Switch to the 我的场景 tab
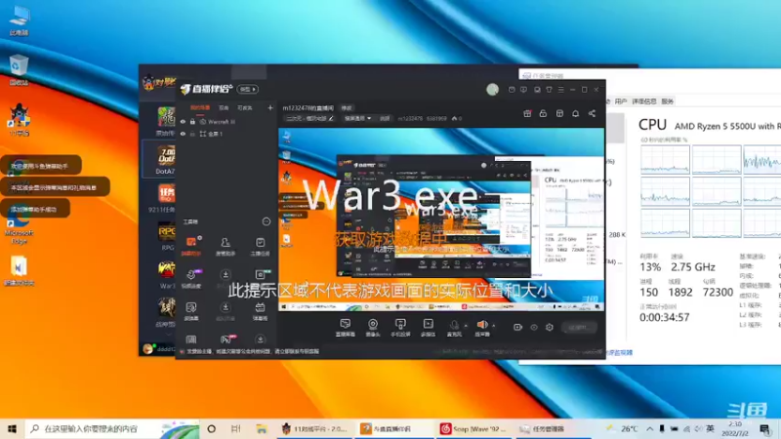Screen dimensions: 781x439 tap(200, 107)
